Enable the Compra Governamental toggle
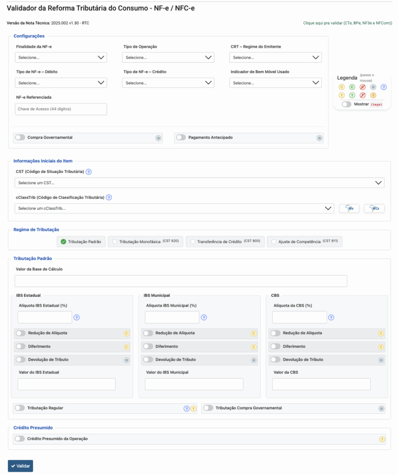 (x=20, y=138)
